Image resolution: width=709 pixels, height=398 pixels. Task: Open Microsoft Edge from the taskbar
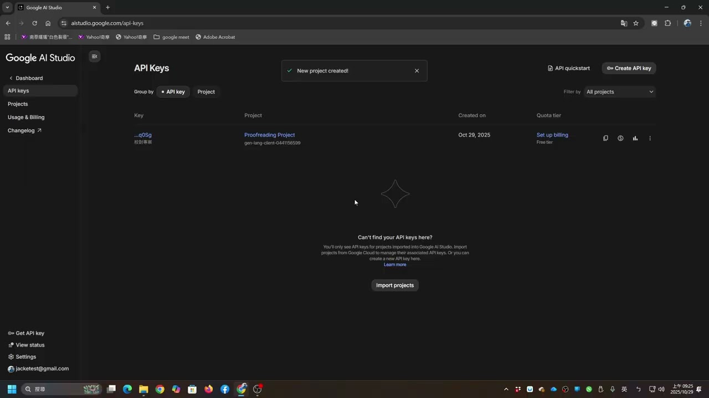(x=127, y=389)
